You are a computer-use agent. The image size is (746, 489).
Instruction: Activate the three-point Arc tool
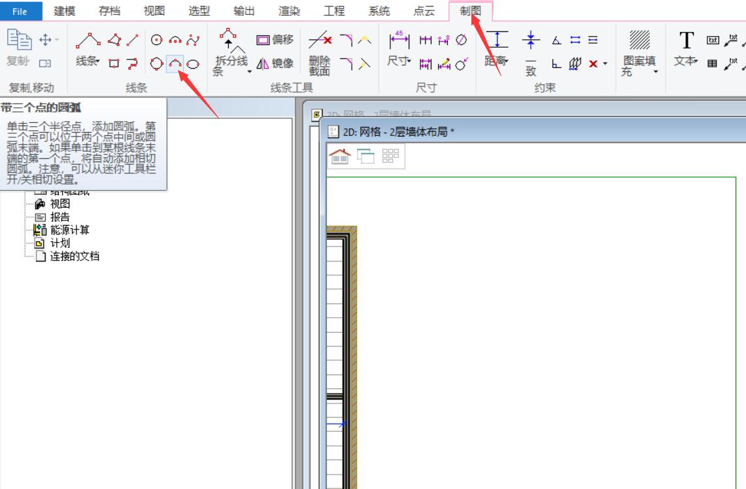(175, 63)
